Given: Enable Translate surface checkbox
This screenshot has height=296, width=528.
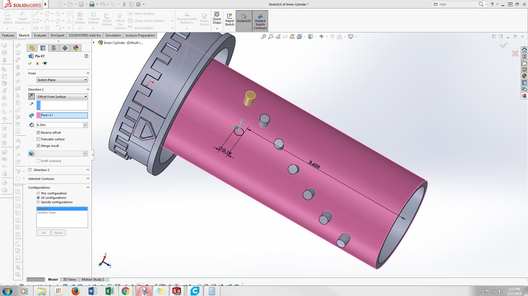Looking at the screenshot, I should click(38, 139).
